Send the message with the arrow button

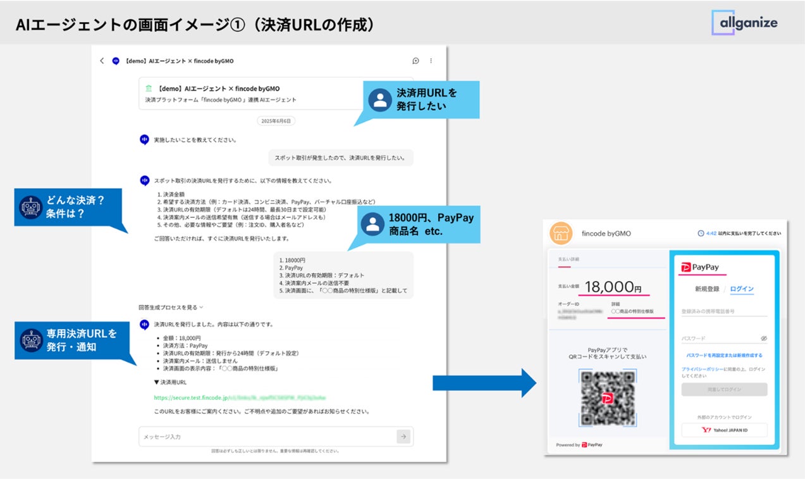coord(403,437)
